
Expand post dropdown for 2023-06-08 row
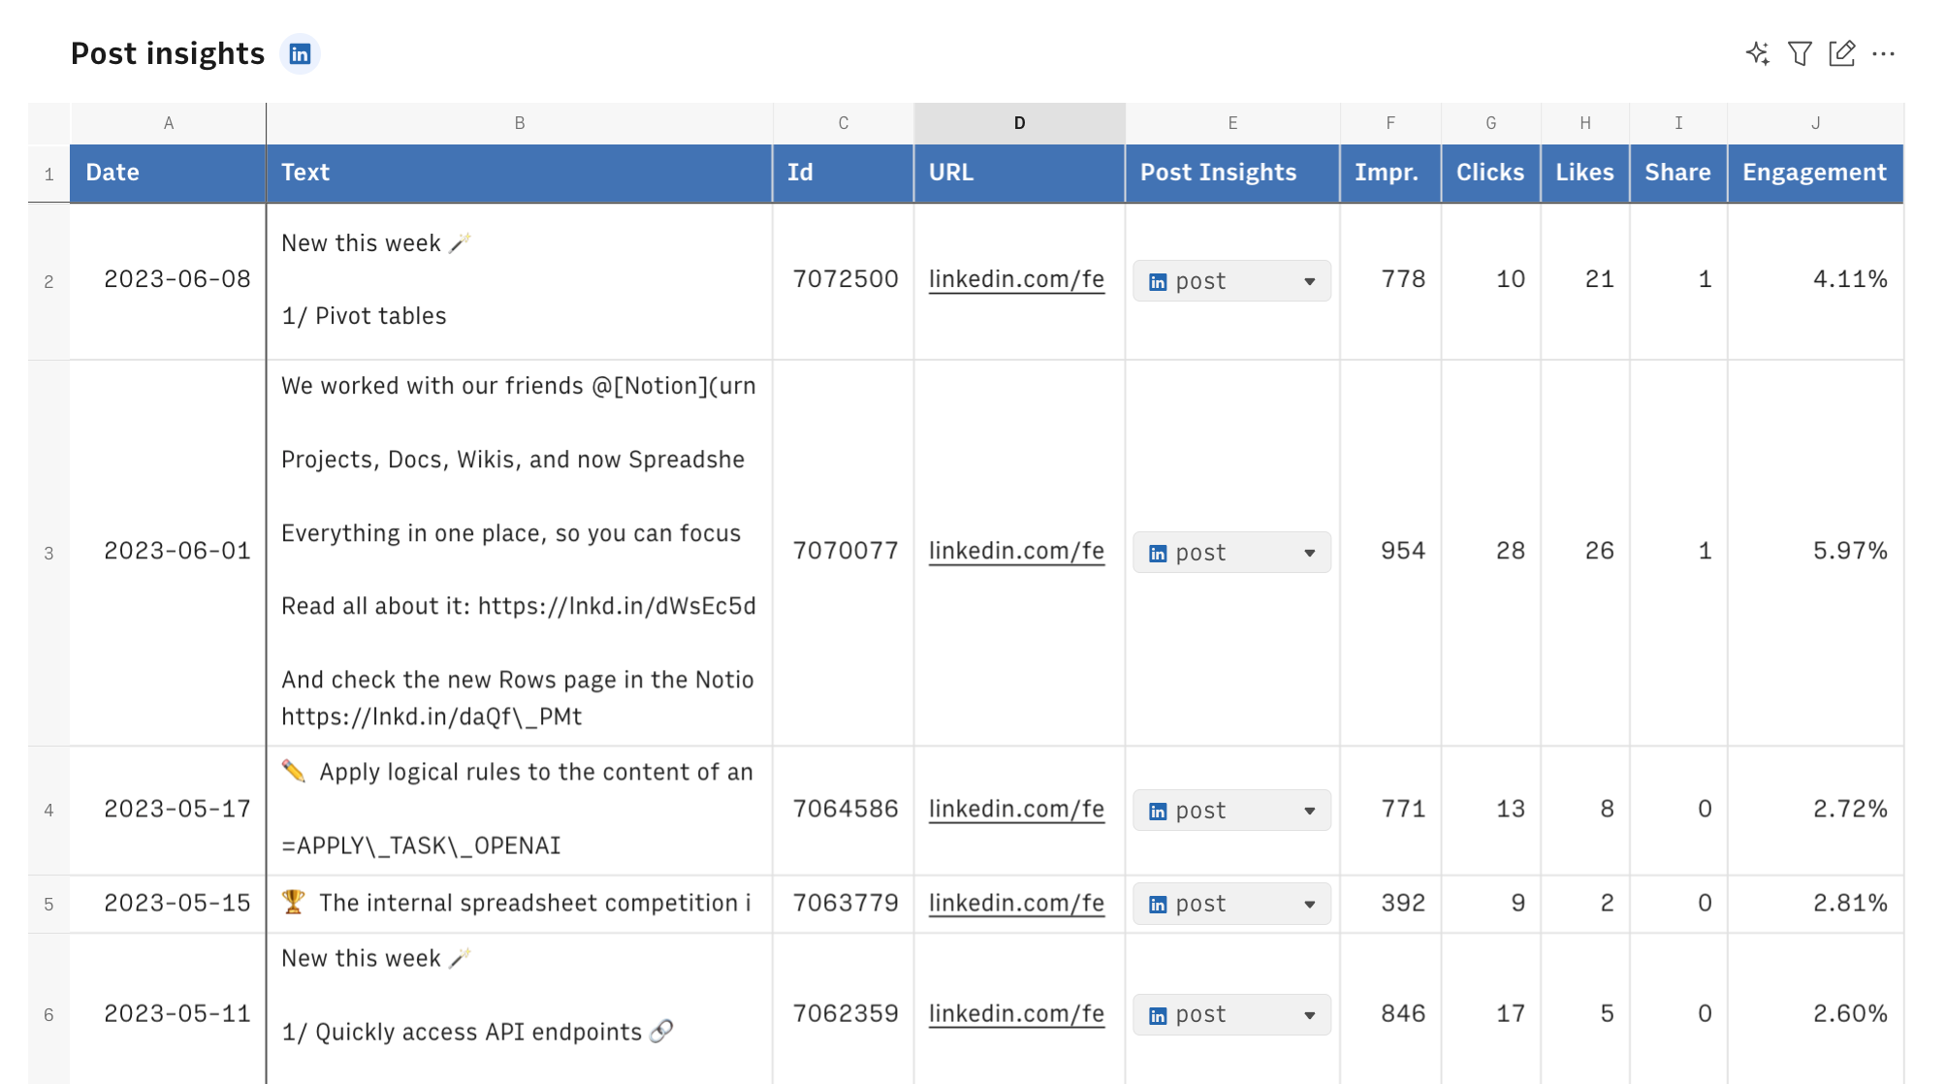click(x=1309, y=282)
